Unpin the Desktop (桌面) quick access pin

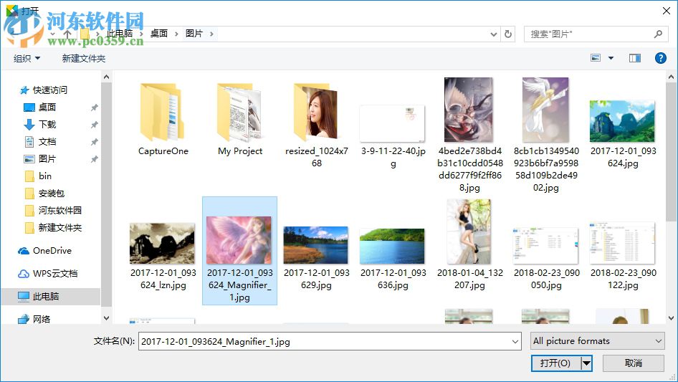[95, 108]
